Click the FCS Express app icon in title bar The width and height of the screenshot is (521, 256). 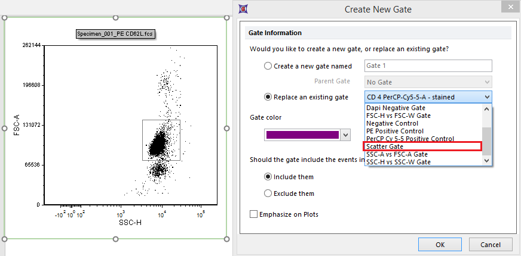[x=243, y=9]
